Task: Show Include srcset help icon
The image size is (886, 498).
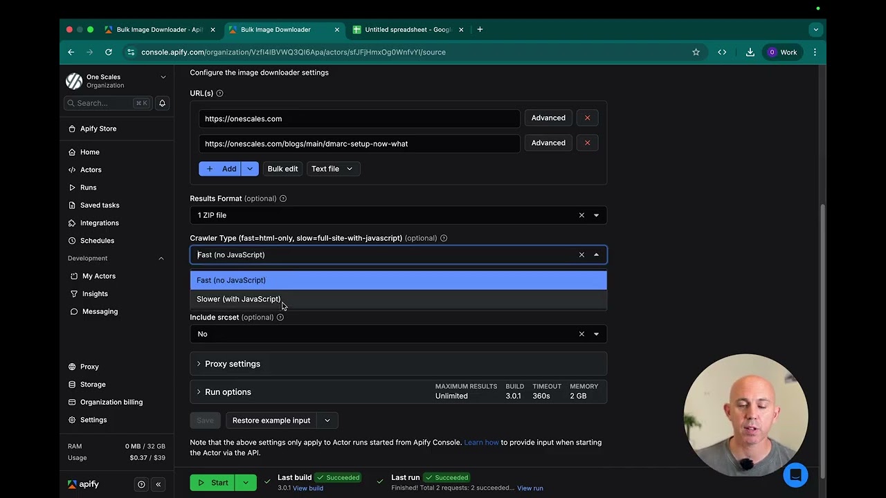Action: pos(280,317)
